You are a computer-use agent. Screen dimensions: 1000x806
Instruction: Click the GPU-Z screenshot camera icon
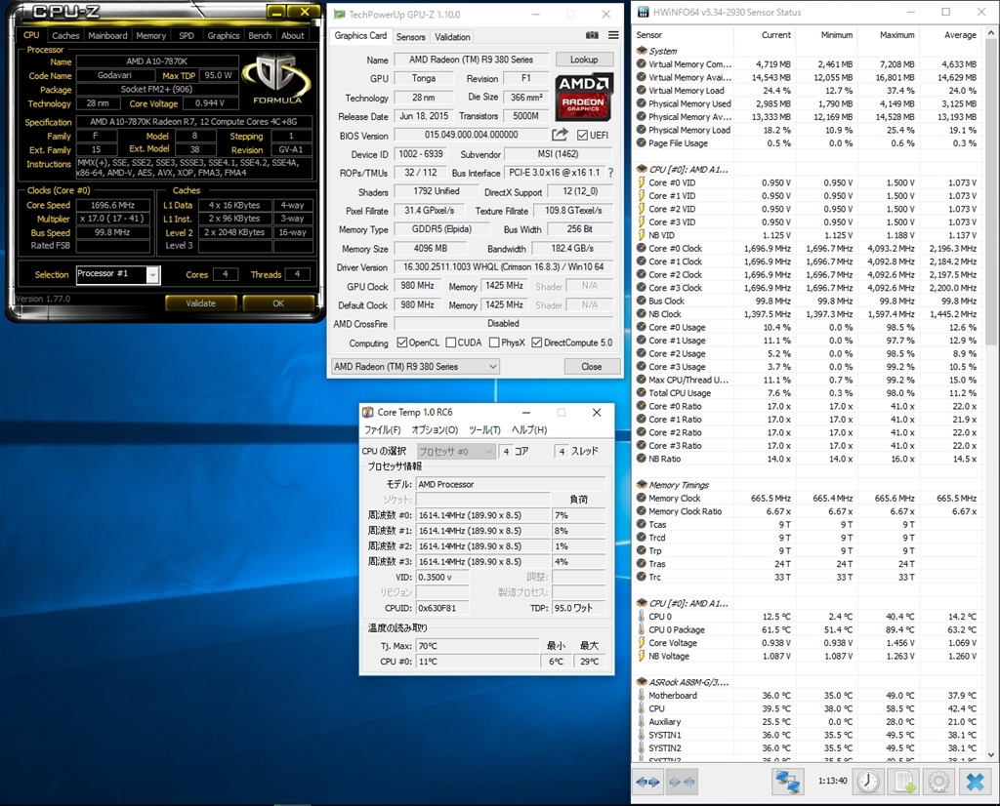[x=593, y=35]
